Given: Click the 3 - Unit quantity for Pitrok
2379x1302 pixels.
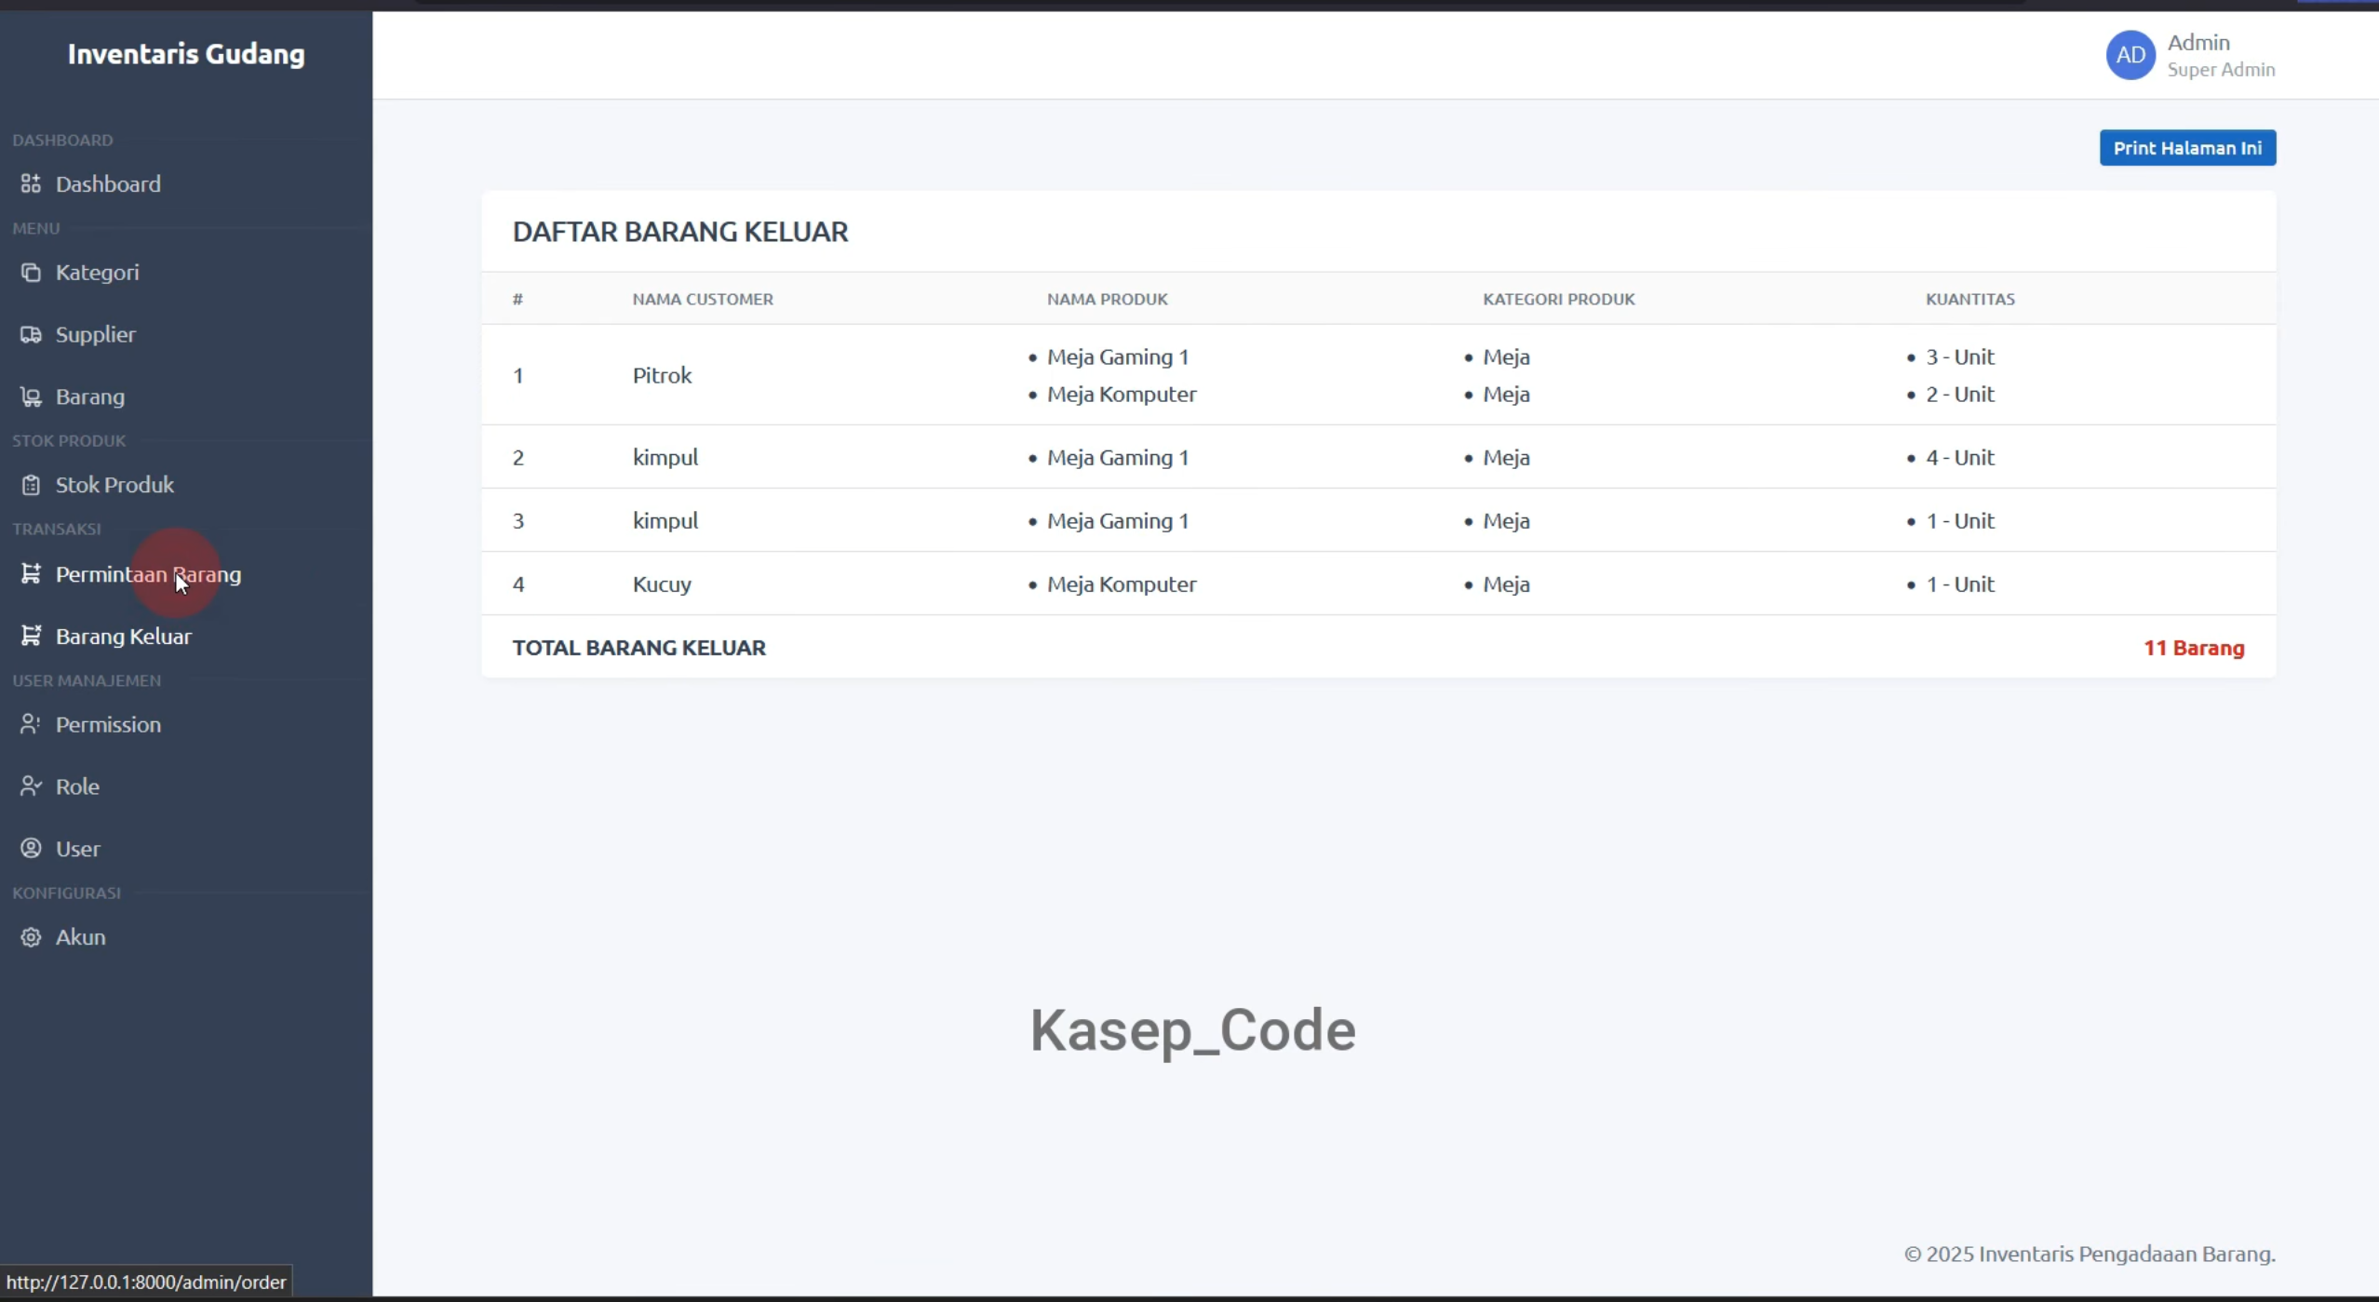Looking at the screenshot, I should (x=1959, y=356).
